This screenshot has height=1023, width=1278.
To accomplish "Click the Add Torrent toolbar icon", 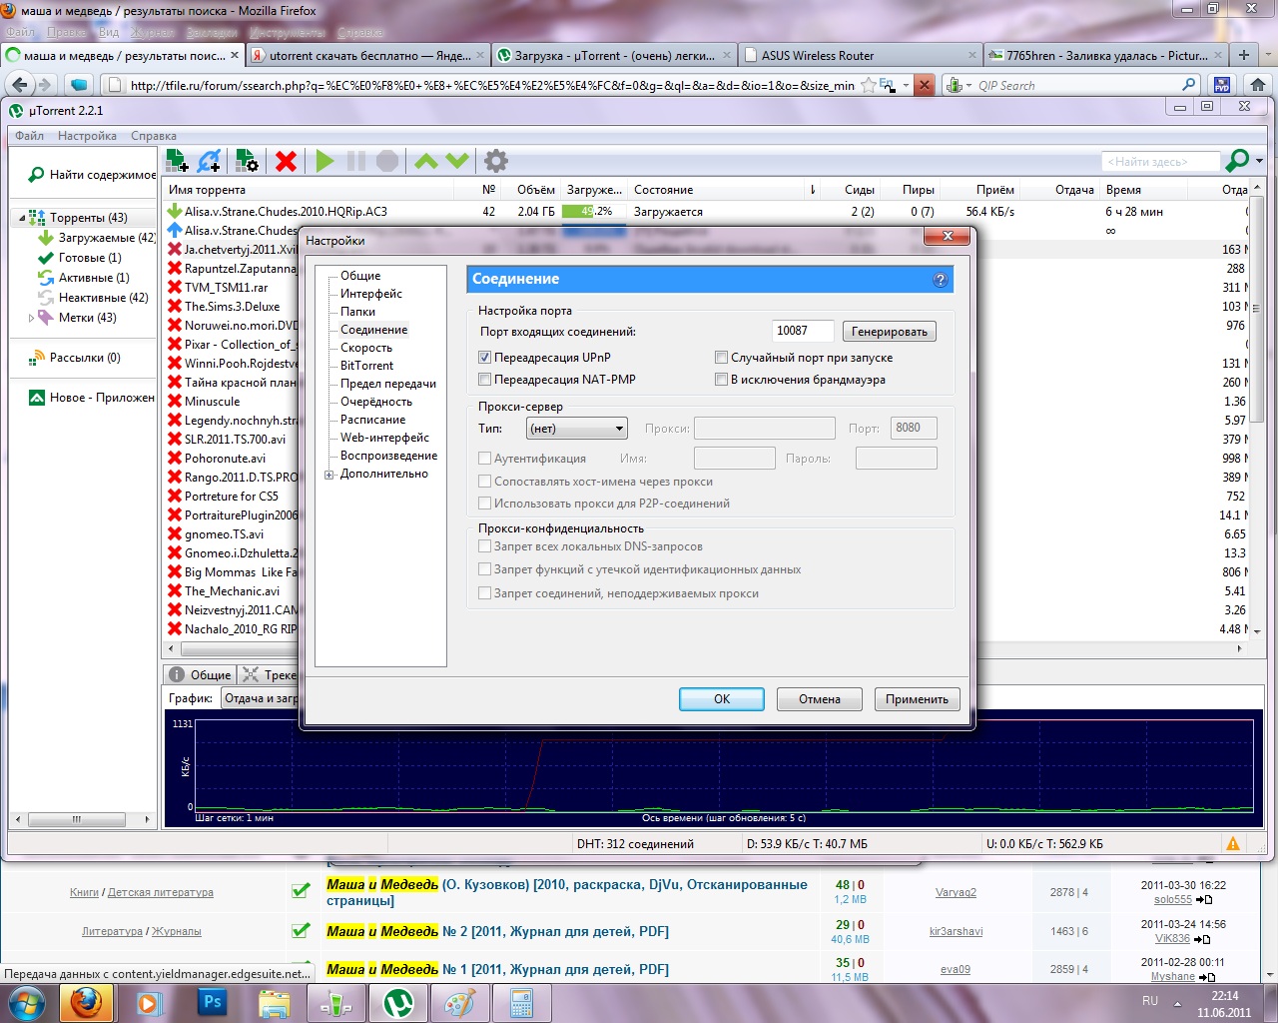I will pyautogui.click(x=177, y=160).
